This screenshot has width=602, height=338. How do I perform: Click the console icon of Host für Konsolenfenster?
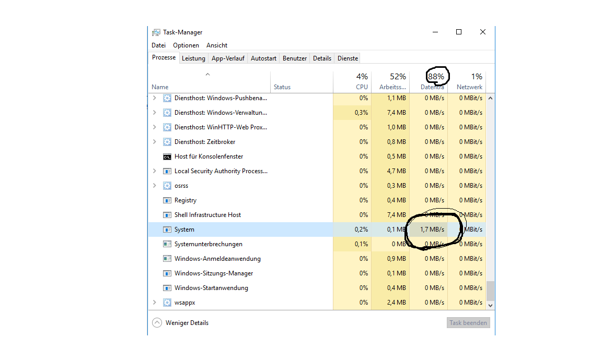point(167,156)
